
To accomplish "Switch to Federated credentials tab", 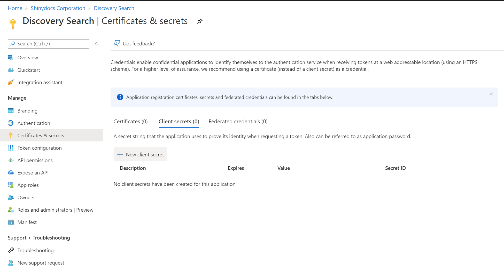I will pyautogui.click(x=238, y=122).
